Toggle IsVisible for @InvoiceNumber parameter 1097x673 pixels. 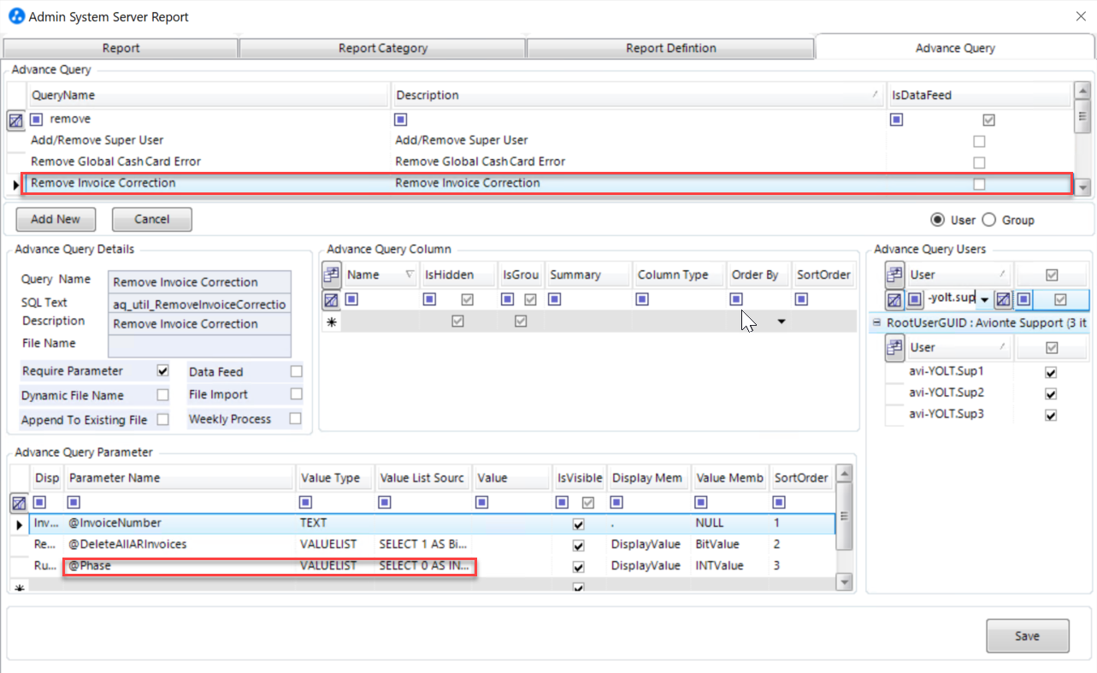click(579, 523)
